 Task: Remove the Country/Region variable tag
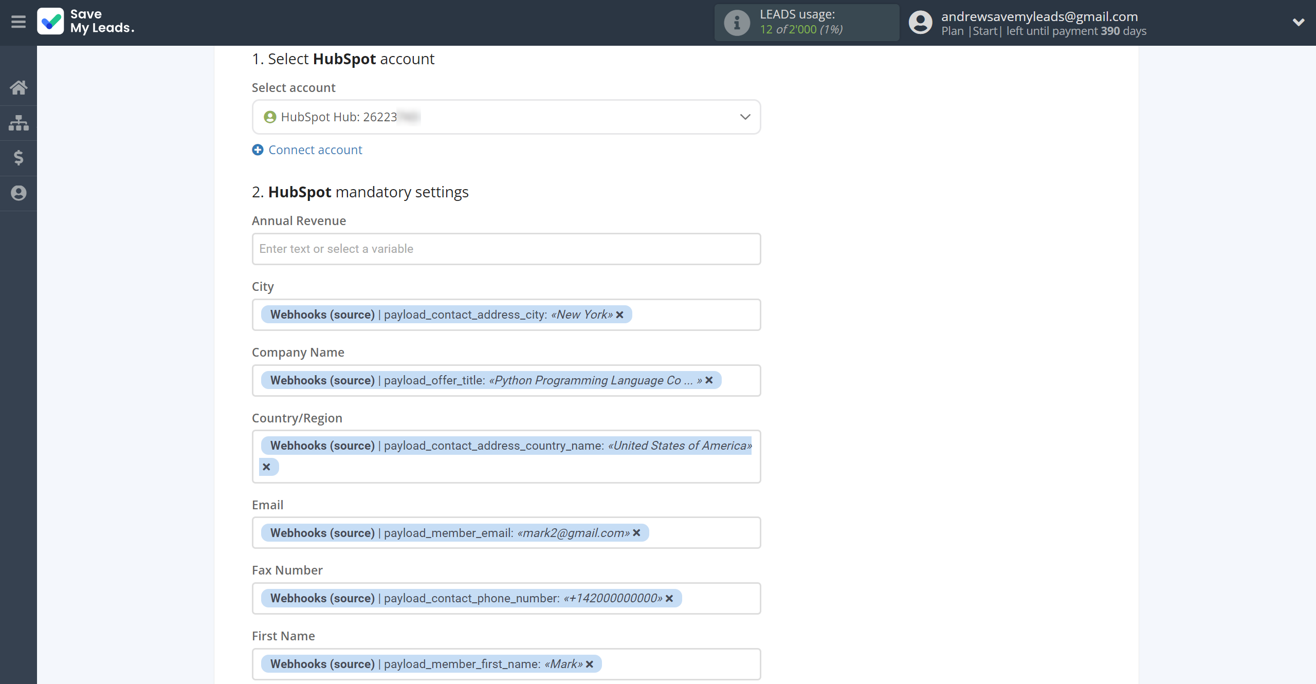(266, 467)
